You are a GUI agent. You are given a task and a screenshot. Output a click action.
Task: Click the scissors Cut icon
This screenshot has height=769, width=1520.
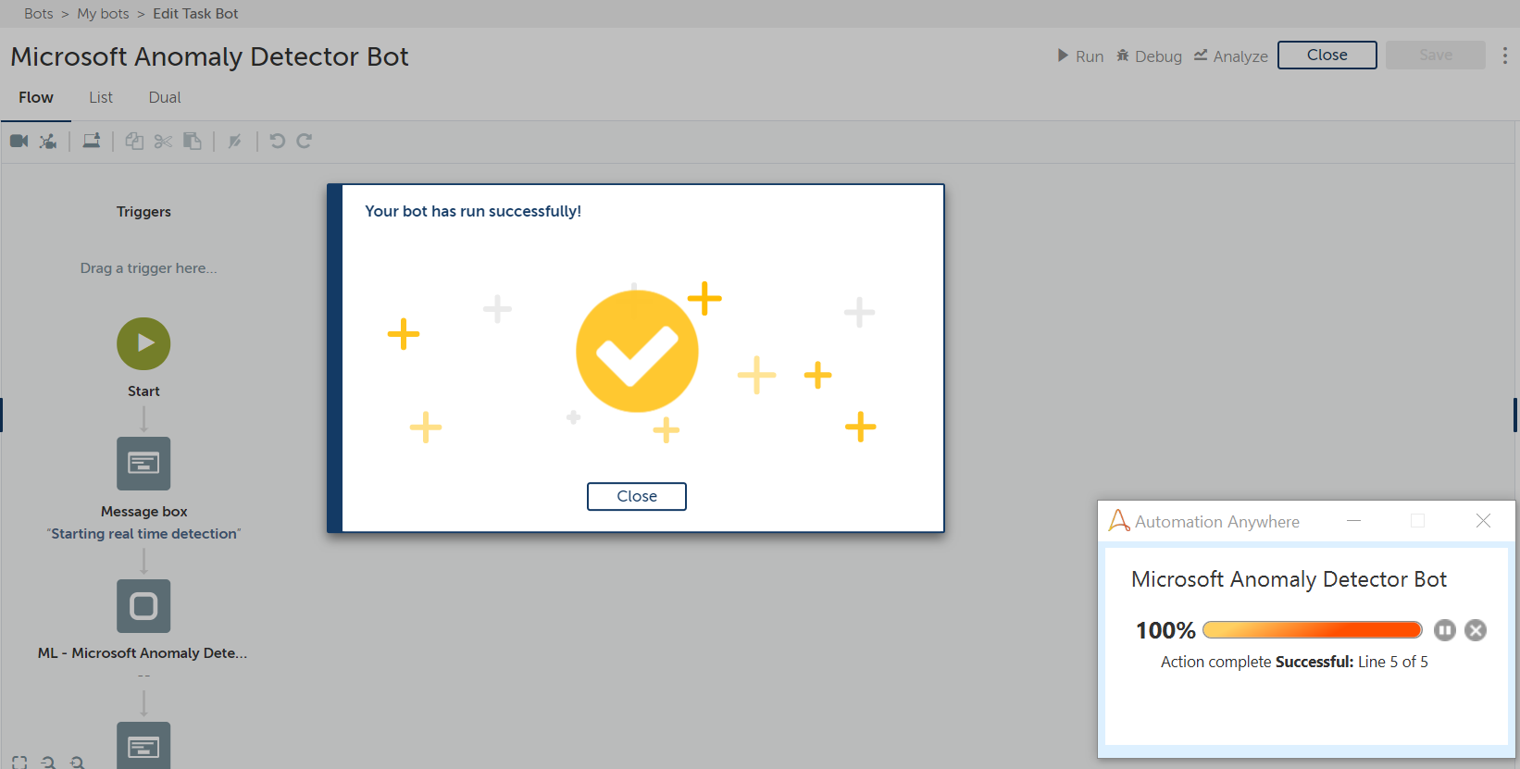[x=163, y=141]
